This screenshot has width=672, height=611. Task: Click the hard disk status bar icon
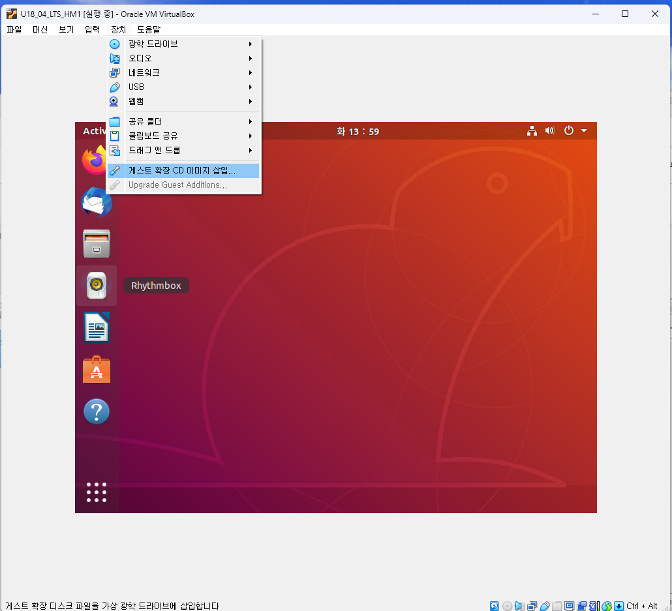click(494, 606)
